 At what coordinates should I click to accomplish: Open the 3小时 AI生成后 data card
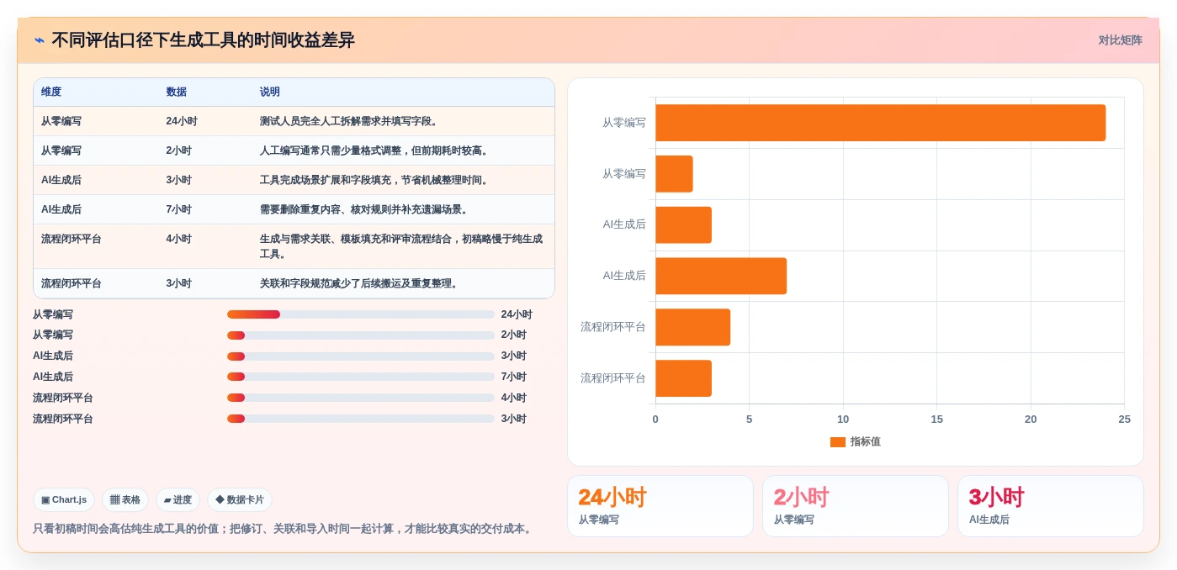tap(1051, 506)
